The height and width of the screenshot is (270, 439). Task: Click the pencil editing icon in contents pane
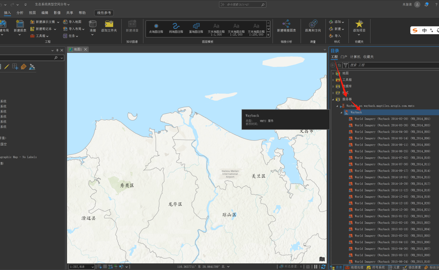[x=7, y=67]
